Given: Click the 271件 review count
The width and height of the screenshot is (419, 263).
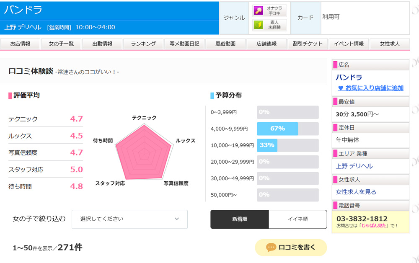Looking at the screenshot, I should pyautogui.click(x=70, y=248).
